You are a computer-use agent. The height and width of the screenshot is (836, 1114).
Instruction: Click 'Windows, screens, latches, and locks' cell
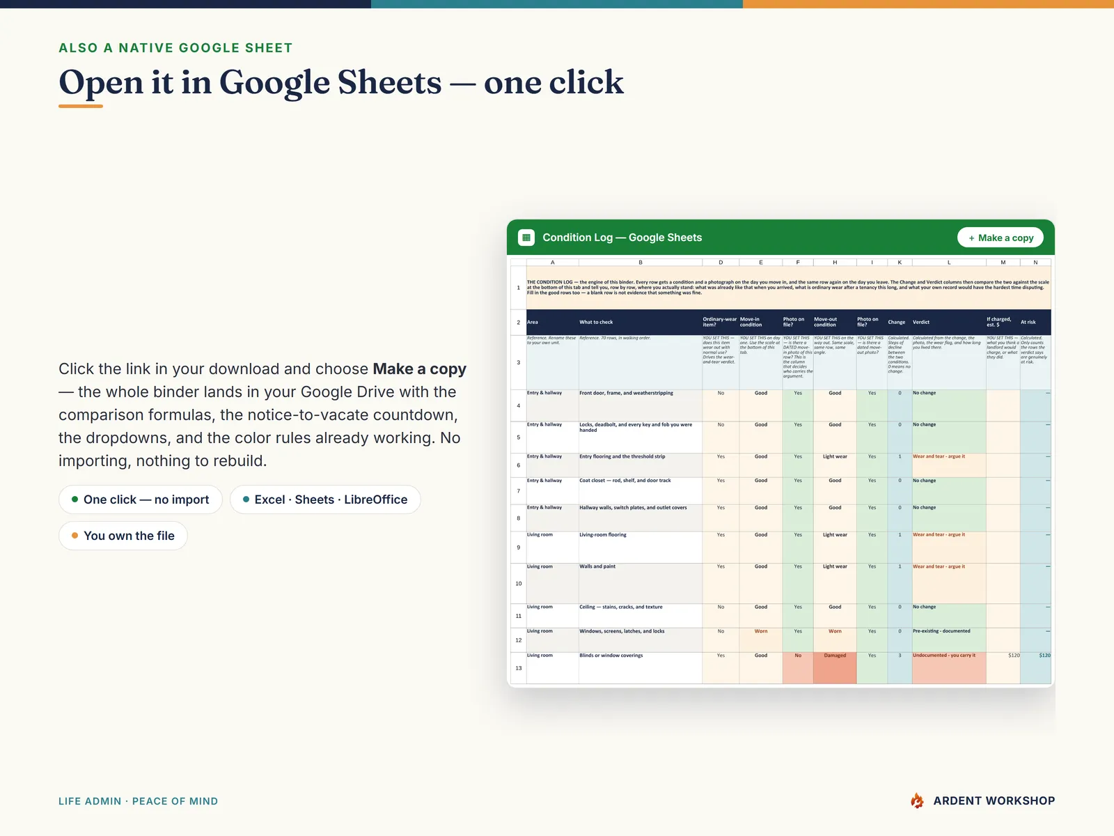(640, 640)
